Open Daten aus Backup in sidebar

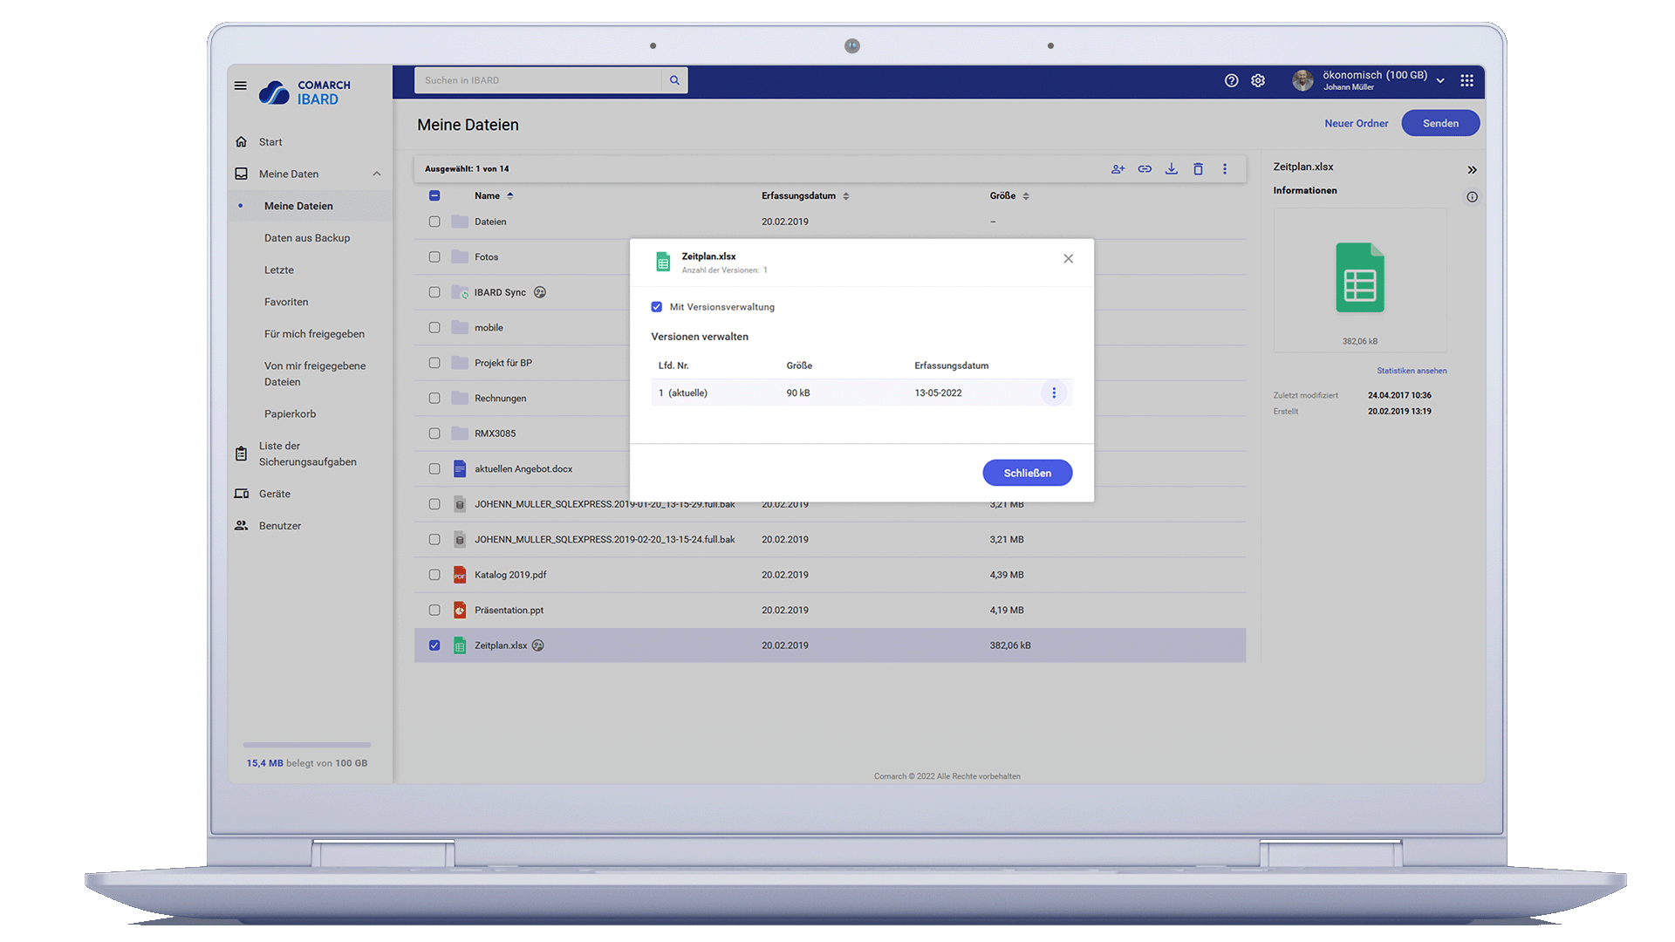(307, 238)
